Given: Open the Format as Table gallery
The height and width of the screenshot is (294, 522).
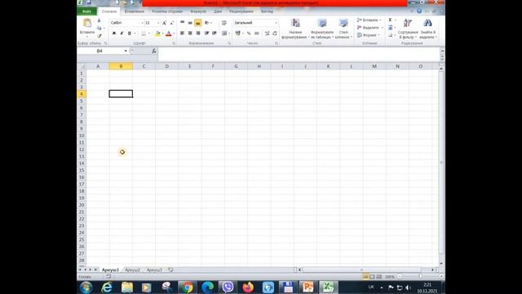Looking at the screenshot, I should pos(322,29).
